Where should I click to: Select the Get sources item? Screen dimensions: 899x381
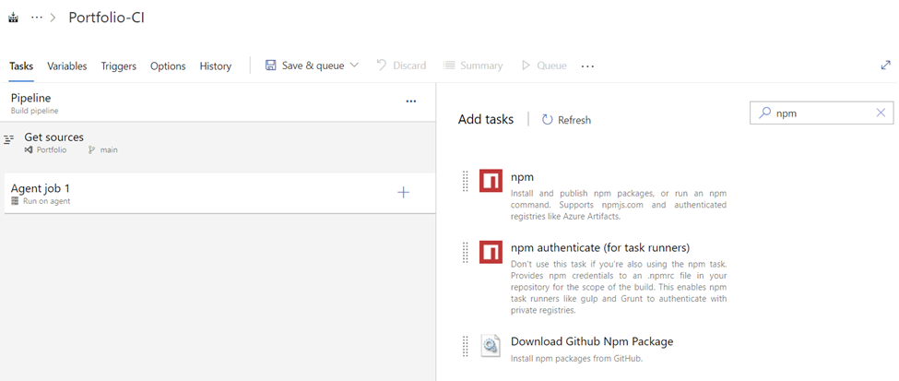click(53, 137)
